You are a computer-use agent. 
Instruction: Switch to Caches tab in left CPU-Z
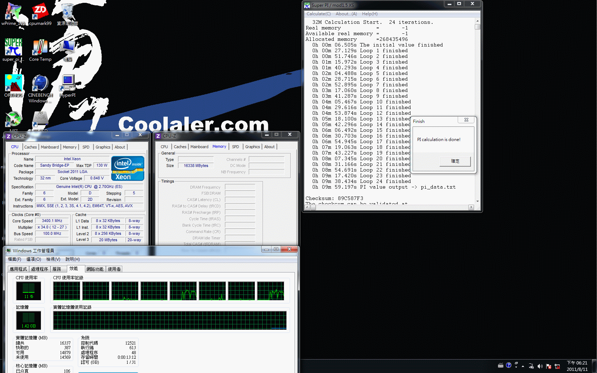pos(30,147)
